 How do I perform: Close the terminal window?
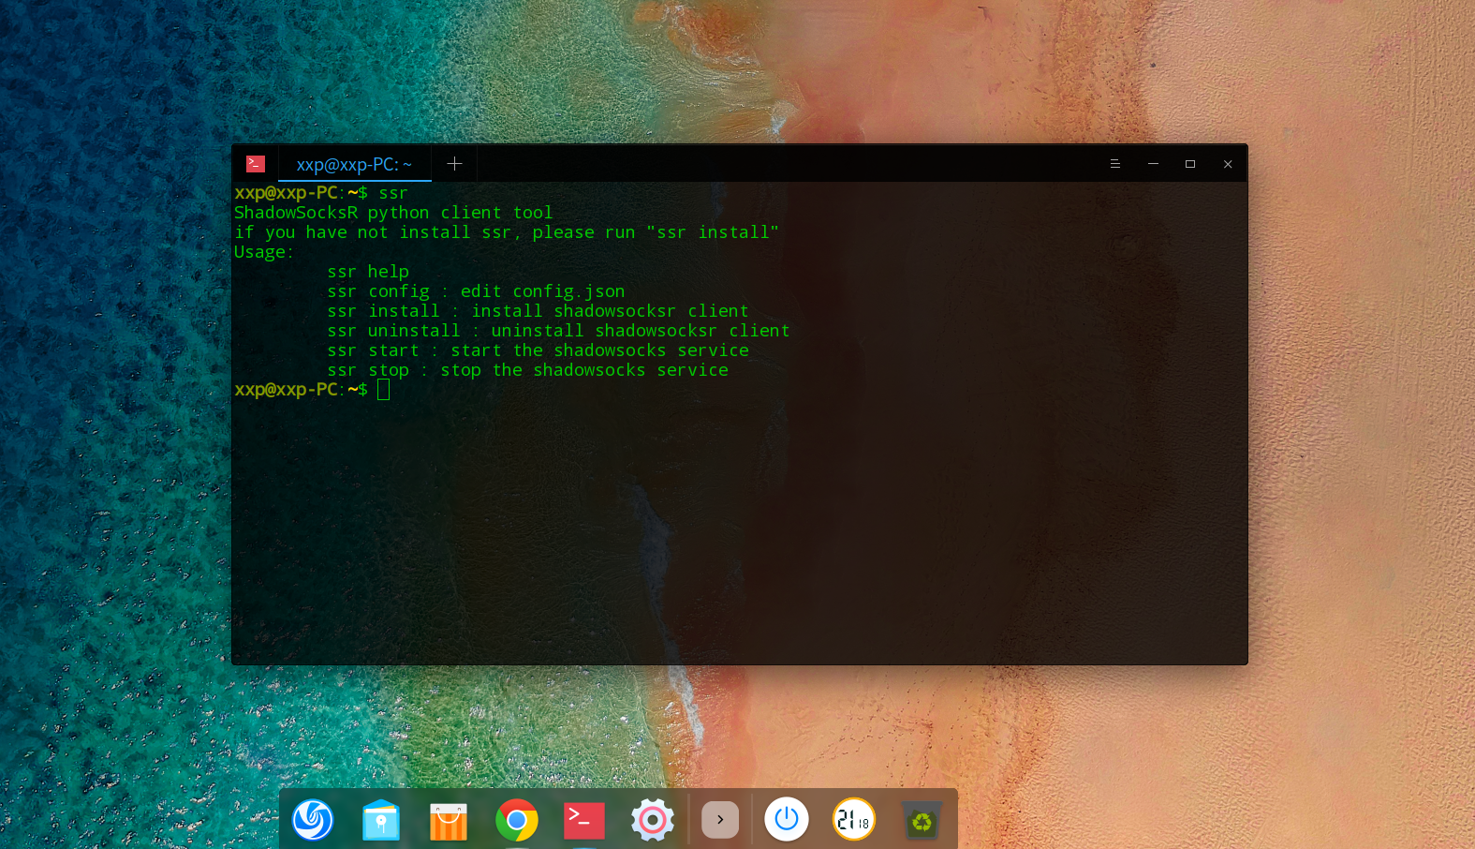click(x=1228, y=164)
